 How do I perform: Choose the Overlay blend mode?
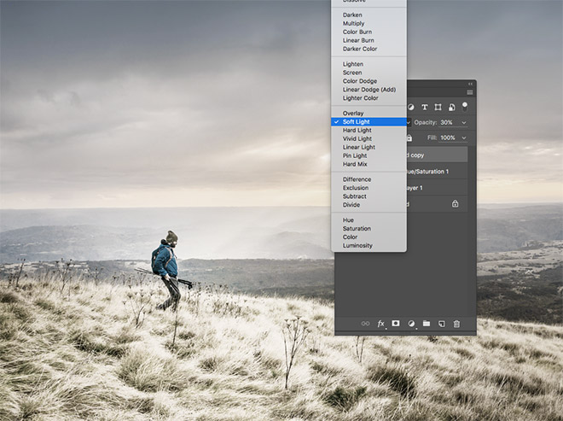click(353, 114)
